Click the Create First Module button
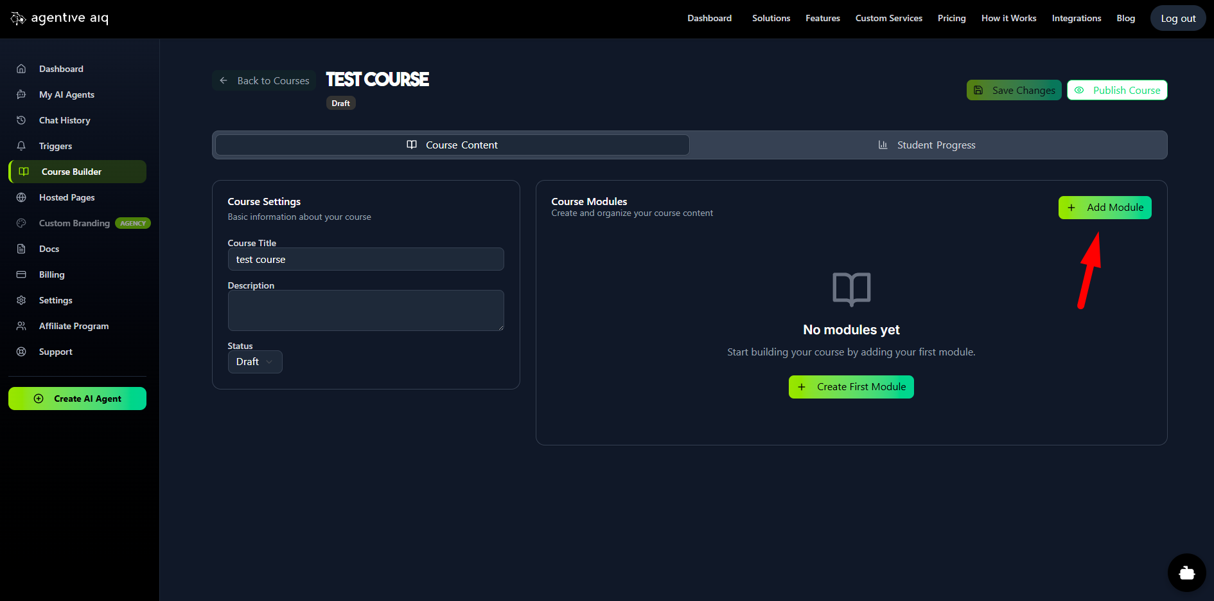 [851, 387]
